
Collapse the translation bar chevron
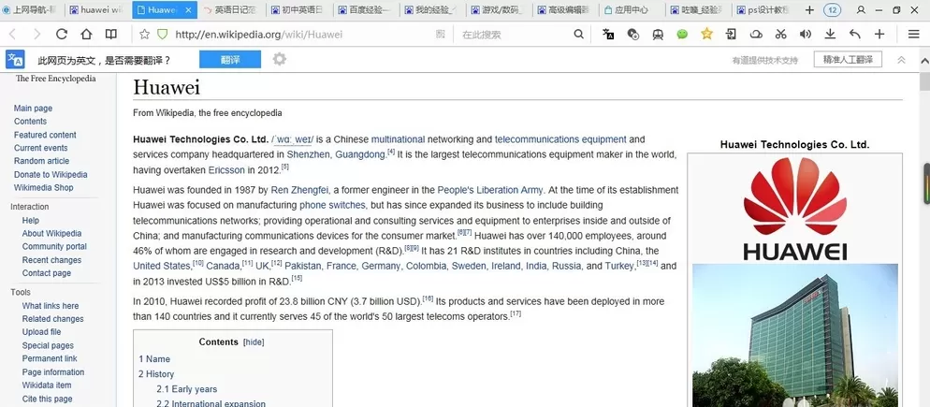[x=901, y=60]
